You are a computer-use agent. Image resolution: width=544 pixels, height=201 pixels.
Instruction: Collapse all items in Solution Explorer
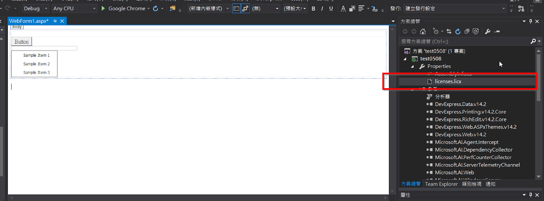point(467,31)
